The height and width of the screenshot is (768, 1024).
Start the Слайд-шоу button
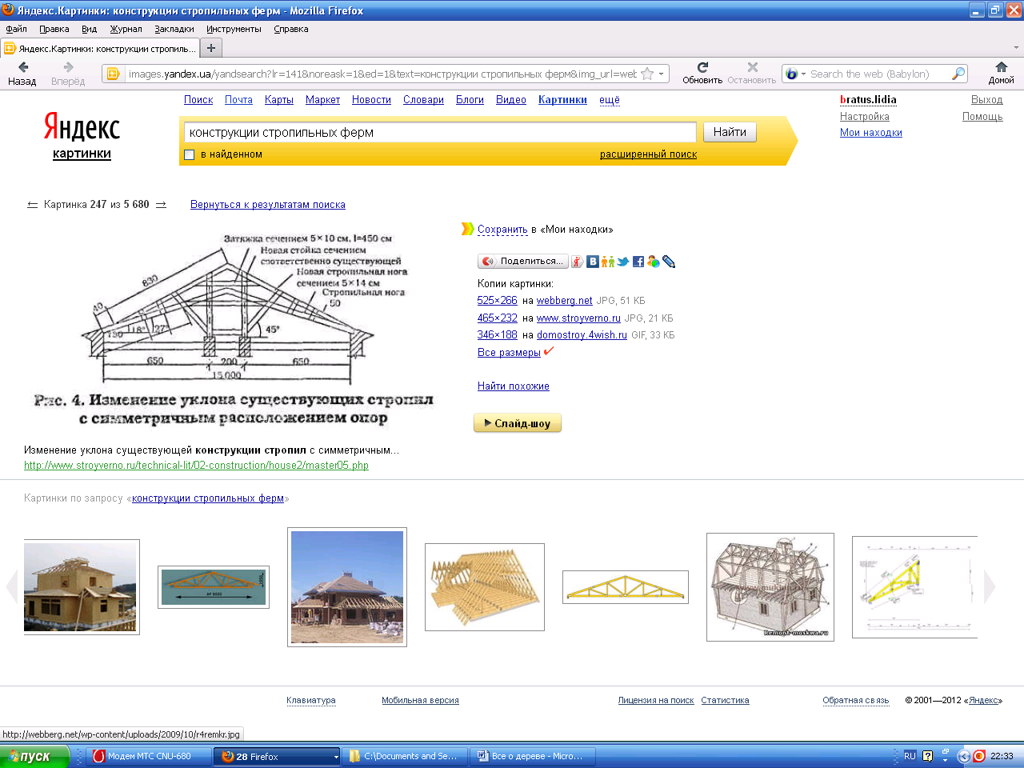click(x=518, y=423)
